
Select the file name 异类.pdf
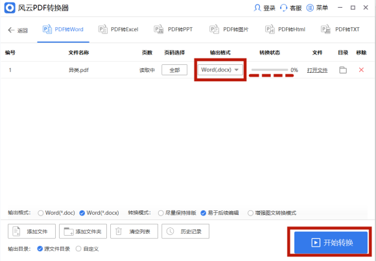coord(78,70)
